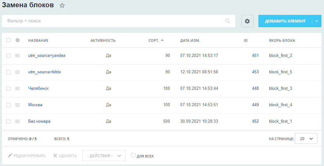This screenshot has width=324, height=166.
Task: Open list settings with the gear button
Action: coord(247,21)
